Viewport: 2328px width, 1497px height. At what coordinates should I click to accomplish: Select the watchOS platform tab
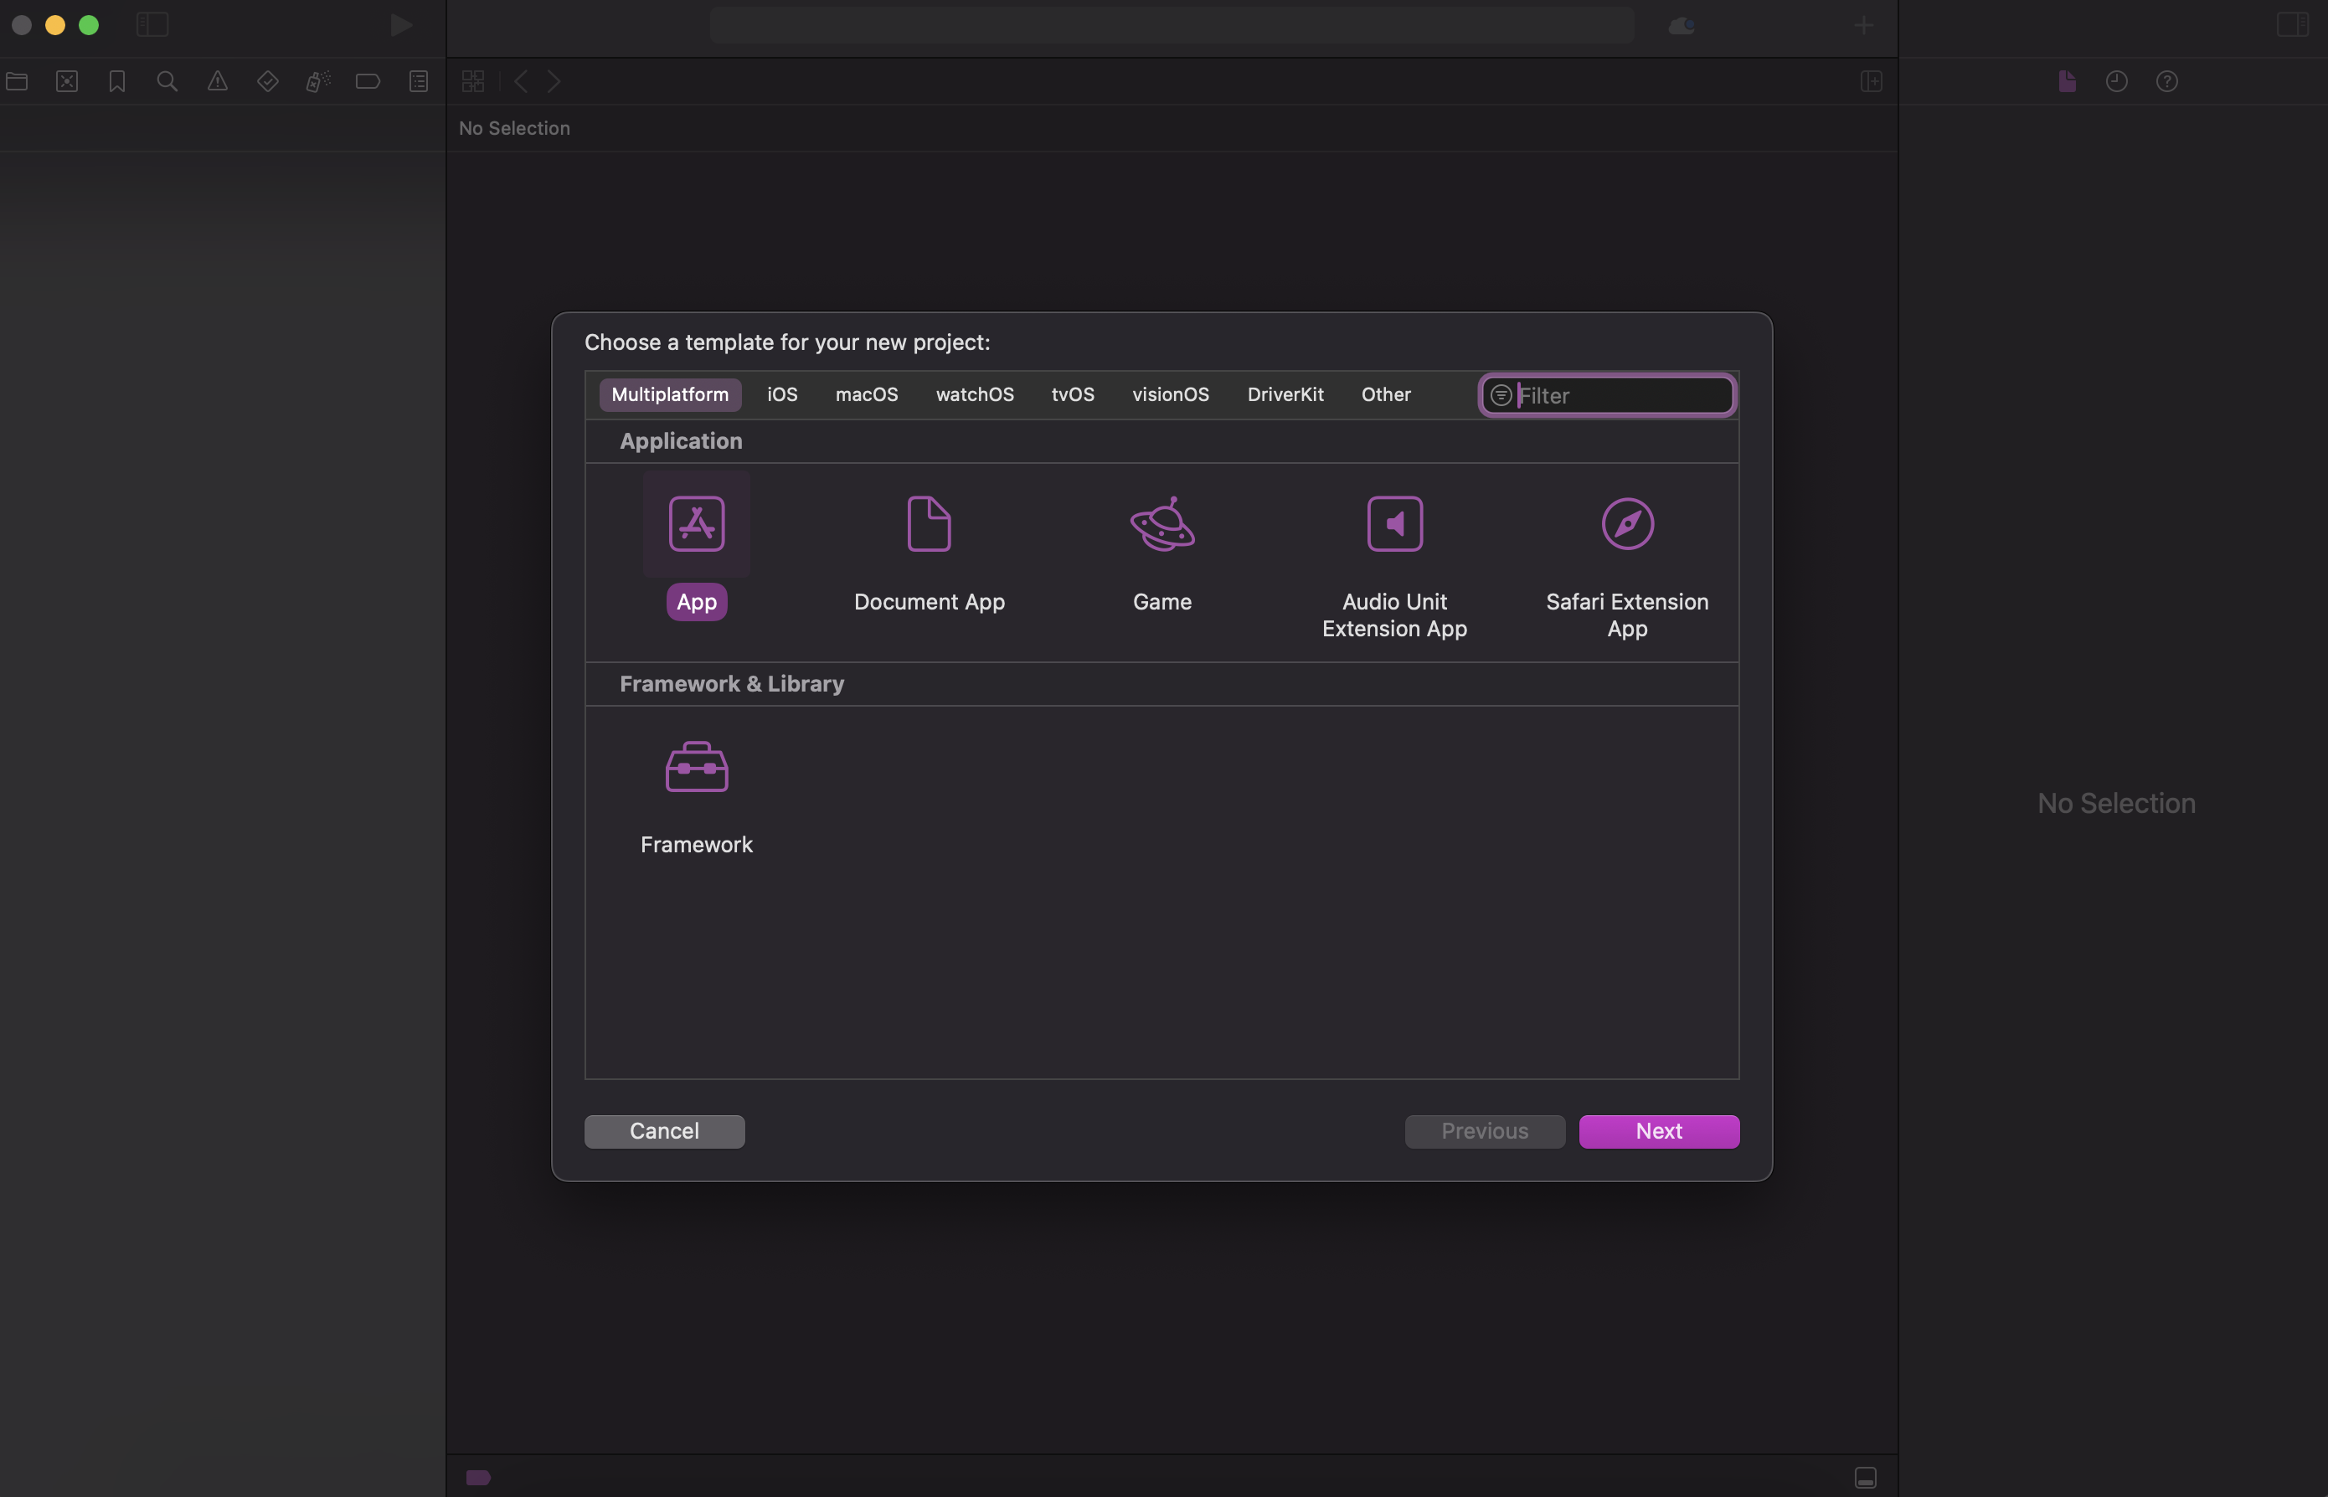(x=974, y=394)
